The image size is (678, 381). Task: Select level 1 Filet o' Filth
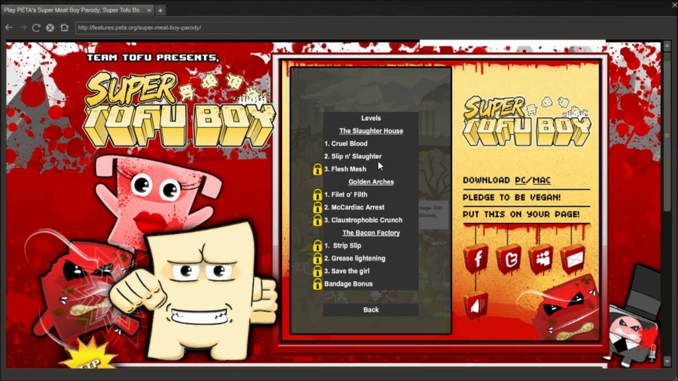pyautogui.click(x=346, y=194)
